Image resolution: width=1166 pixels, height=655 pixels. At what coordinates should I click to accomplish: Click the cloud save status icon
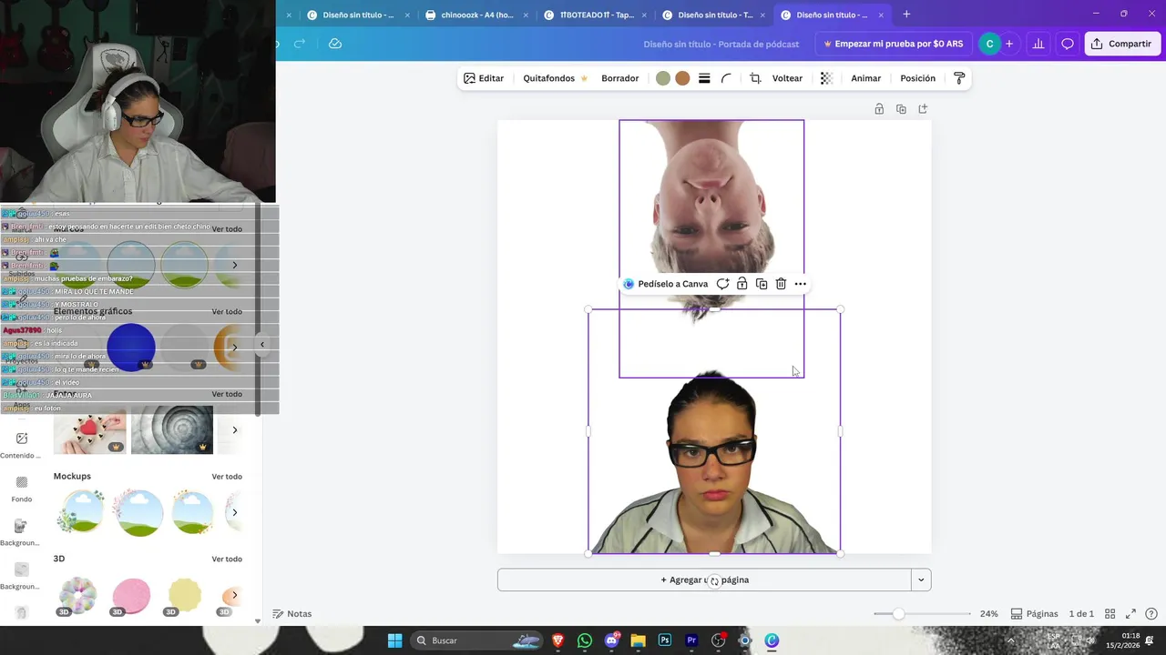point(335,44)
